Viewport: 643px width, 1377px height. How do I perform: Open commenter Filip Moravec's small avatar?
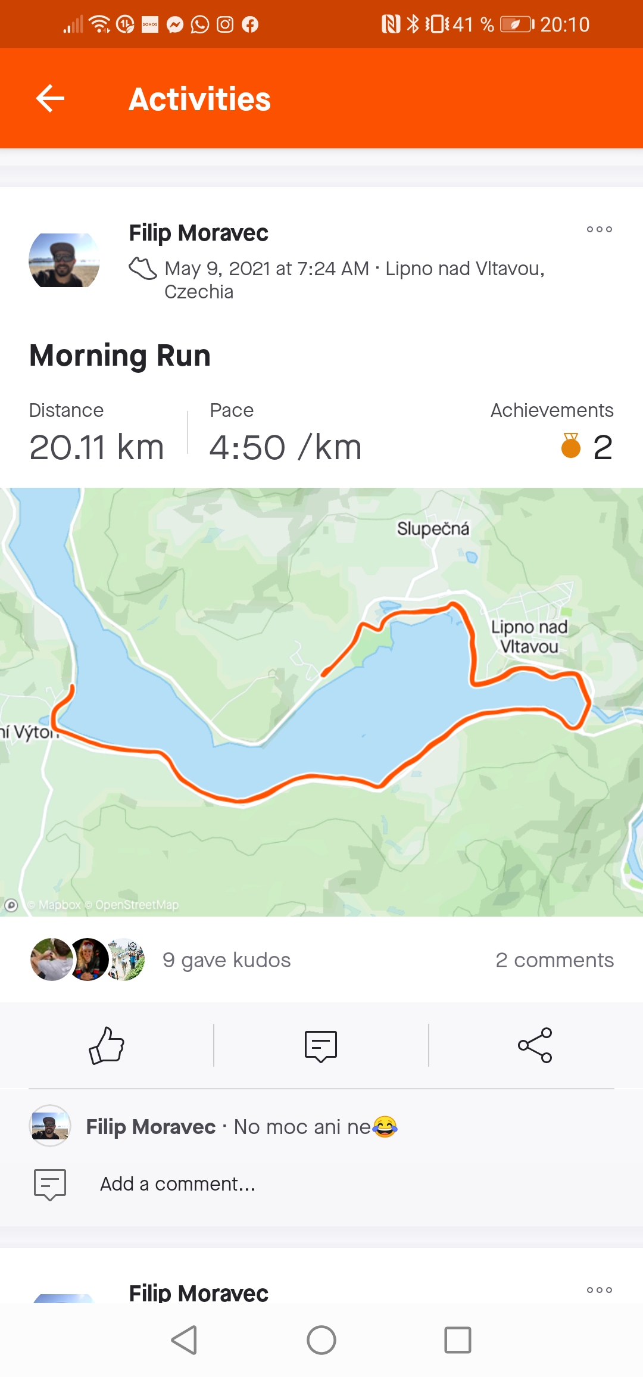(x=50, y=1126)
